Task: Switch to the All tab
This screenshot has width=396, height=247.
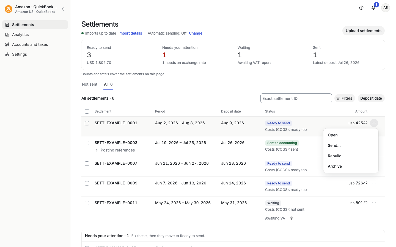Action: point(108,84)
